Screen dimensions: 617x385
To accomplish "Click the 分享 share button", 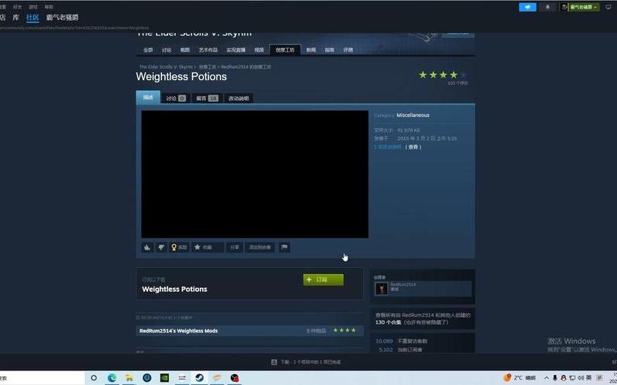I will click(x=234, y=247).
